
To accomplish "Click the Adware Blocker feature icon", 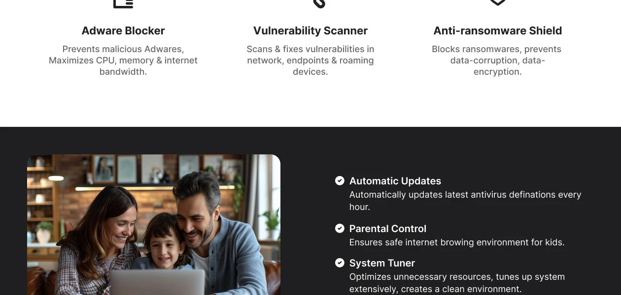I will point(123,3).
